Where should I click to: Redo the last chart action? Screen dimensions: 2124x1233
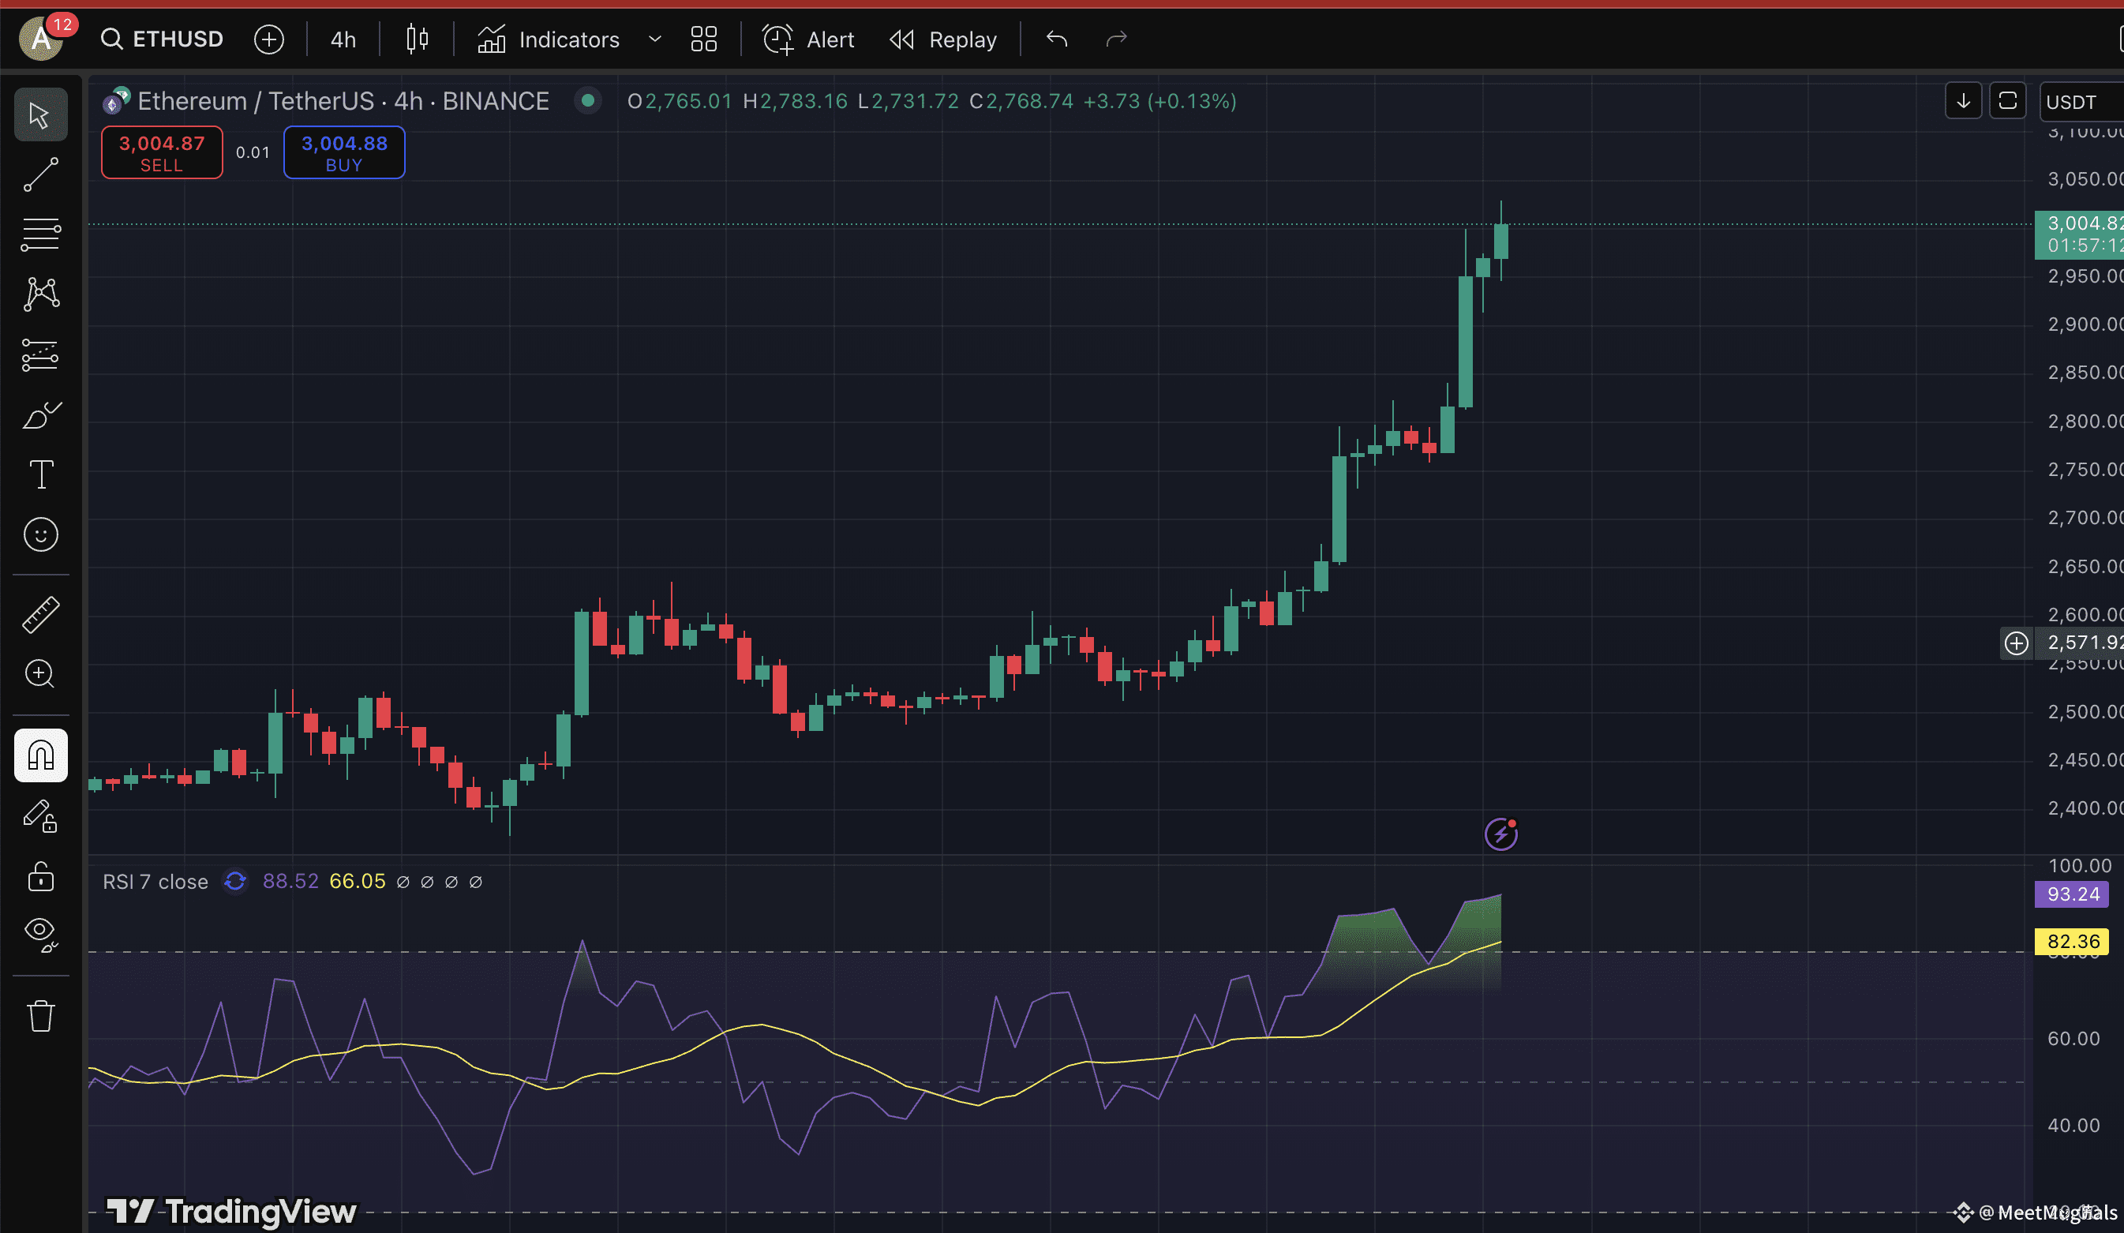1116,39
